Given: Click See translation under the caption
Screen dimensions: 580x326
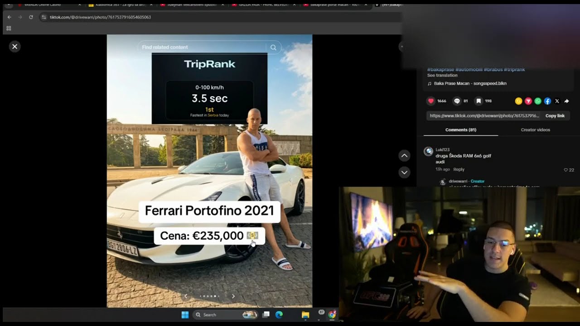Looking at the screenshot, I should tap(442, 76).
